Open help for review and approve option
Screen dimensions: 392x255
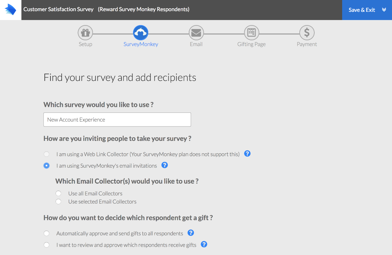coord(204,244)
